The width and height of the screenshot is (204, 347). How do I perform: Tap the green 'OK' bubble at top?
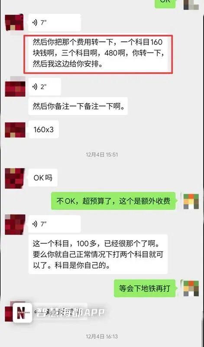tap(165, 3)
